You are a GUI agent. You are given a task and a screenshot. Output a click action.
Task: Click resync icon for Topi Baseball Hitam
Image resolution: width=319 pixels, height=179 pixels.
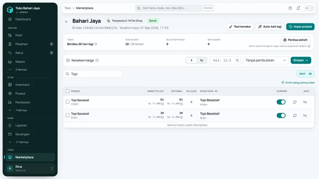tap(295, 102)
